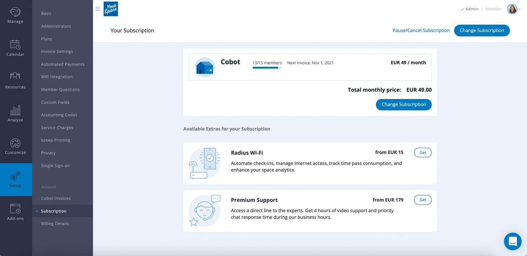
Task: Open Service Charges
Action: click(57, 128)
